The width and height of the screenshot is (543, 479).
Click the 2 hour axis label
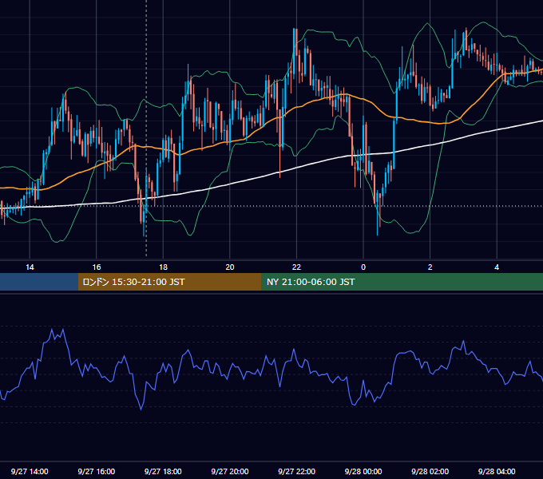pos(430,267)
